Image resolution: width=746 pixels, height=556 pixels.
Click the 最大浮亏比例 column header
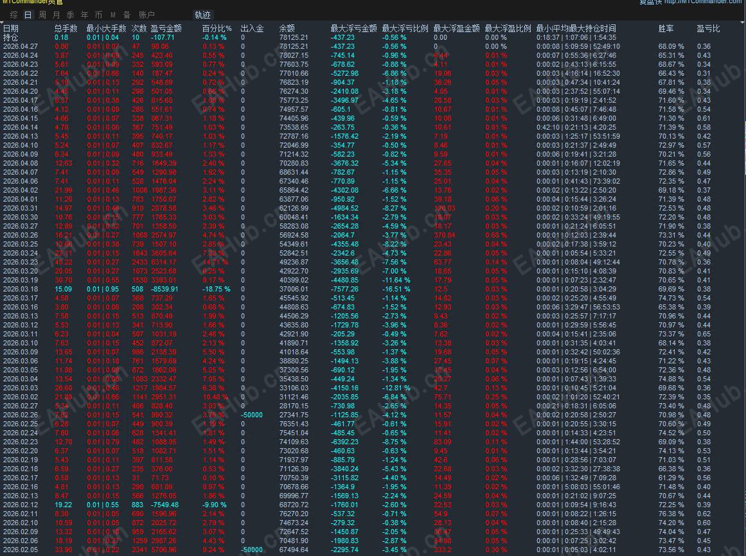click(405, 28)
